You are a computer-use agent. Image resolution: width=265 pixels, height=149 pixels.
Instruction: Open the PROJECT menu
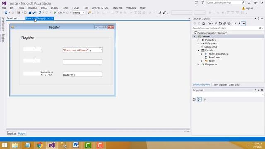pyautogui.click(x=32, y=8)
